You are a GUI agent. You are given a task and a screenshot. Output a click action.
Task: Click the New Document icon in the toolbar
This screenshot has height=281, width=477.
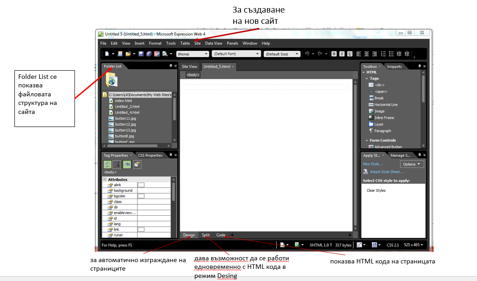(x=107, y=54)
